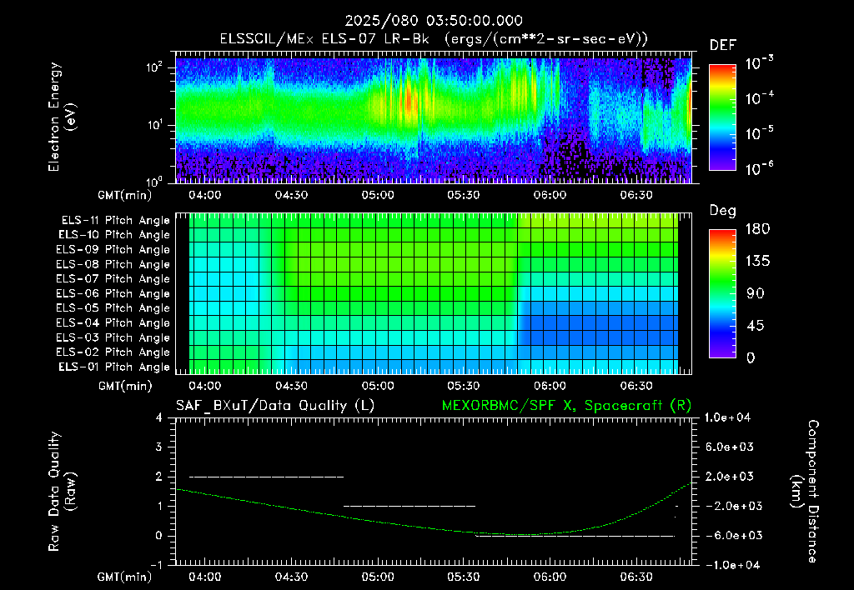Click the green MEXORBMC/SPF X, Spacecraft legend
The height and width of the screenshot is (590, 854).
coord(566,406)
